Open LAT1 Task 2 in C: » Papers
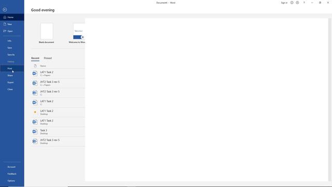332x187 pixels. point(58,74)
